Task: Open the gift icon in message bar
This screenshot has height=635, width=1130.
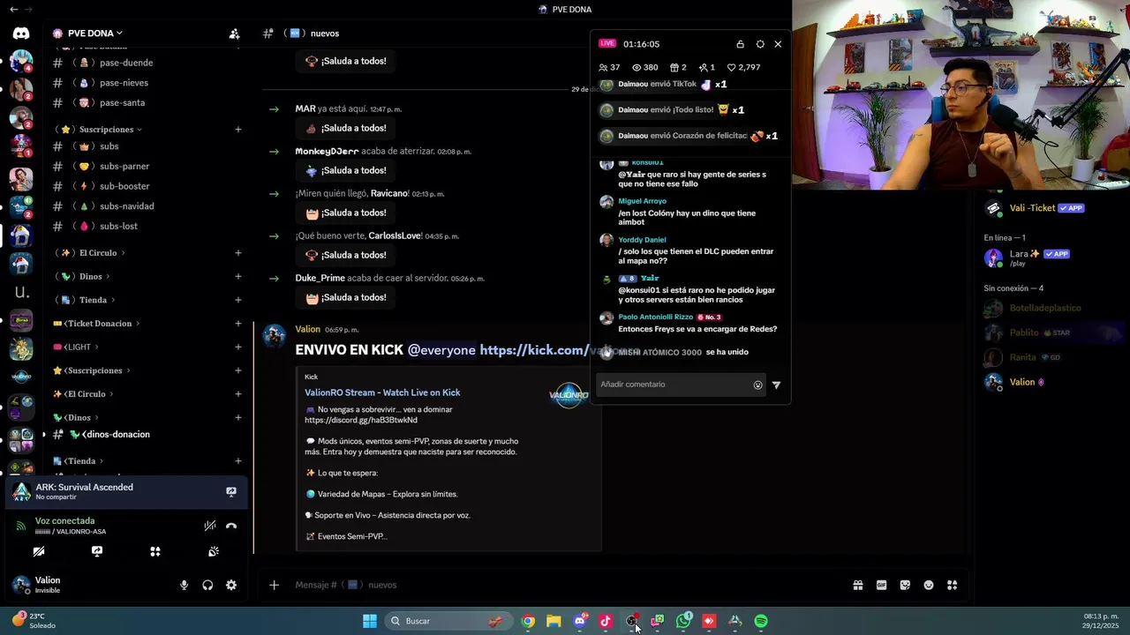Action: click(858, 585)
